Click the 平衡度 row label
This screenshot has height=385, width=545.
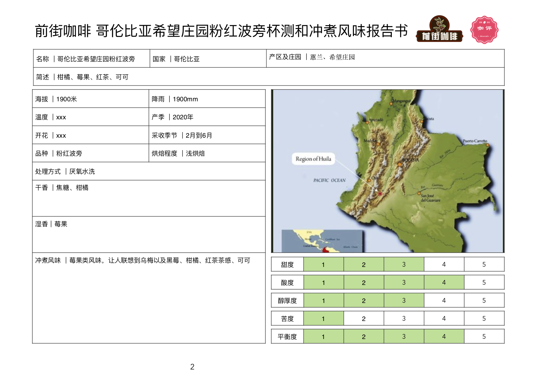[287, 337]
